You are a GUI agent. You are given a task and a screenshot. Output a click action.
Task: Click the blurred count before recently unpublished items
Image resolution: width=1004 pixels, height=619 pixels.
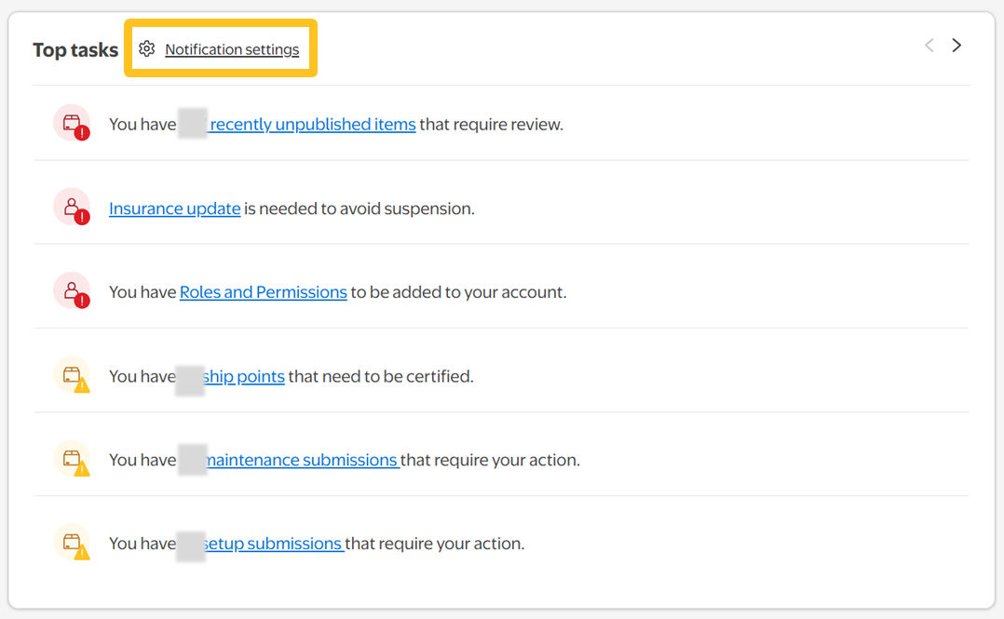[x=193, y=124]
